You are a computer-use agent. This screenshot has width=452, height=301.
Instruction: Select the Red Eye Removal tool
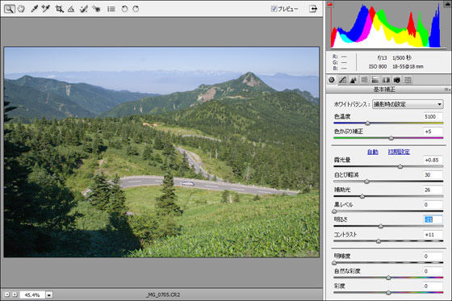96,9
